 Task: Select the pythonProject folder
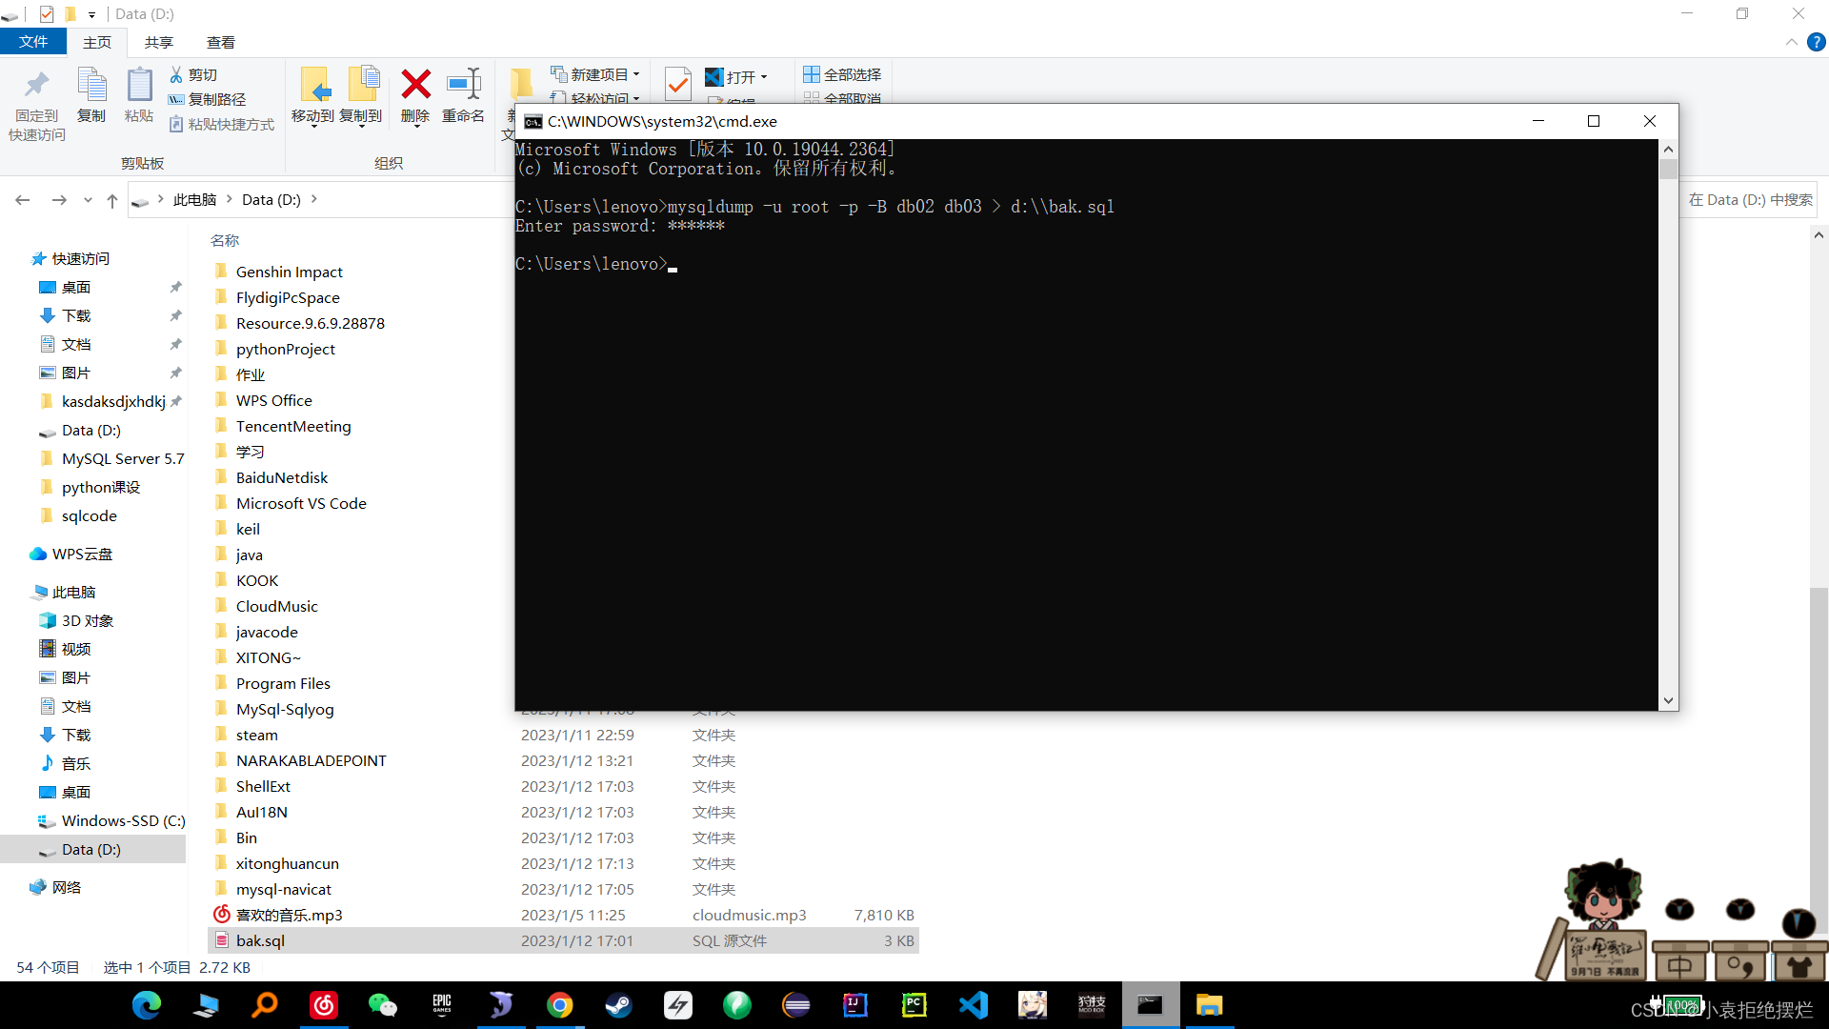[x=286, y=349]
